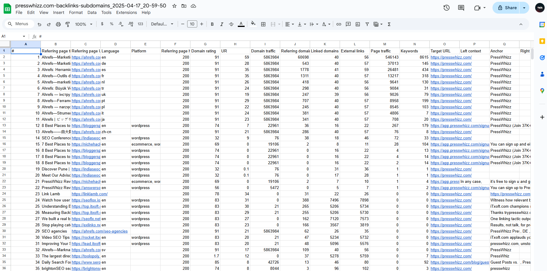
Task: Click the Insert chart icon
Action: (358, 24)
